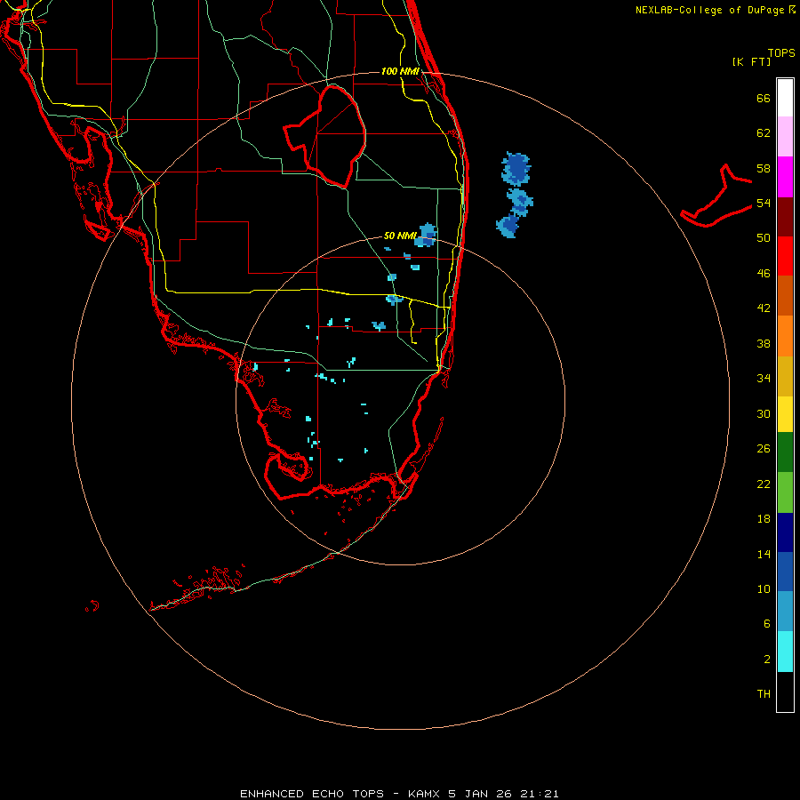Click the 100 NMI range ring label
The width and height of the screenshot is (800, 800).
click(x=400, y=71)
